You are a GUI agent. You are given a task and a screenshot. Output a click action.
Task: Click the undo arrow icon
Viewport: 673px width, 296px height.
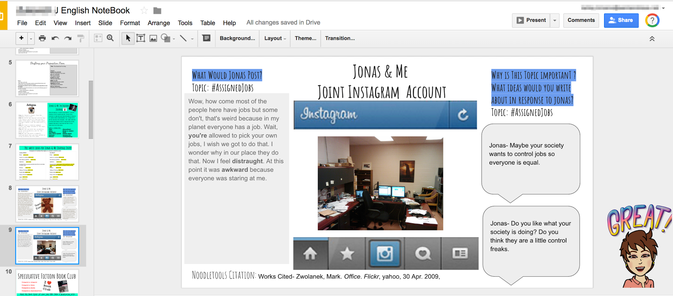55,38
